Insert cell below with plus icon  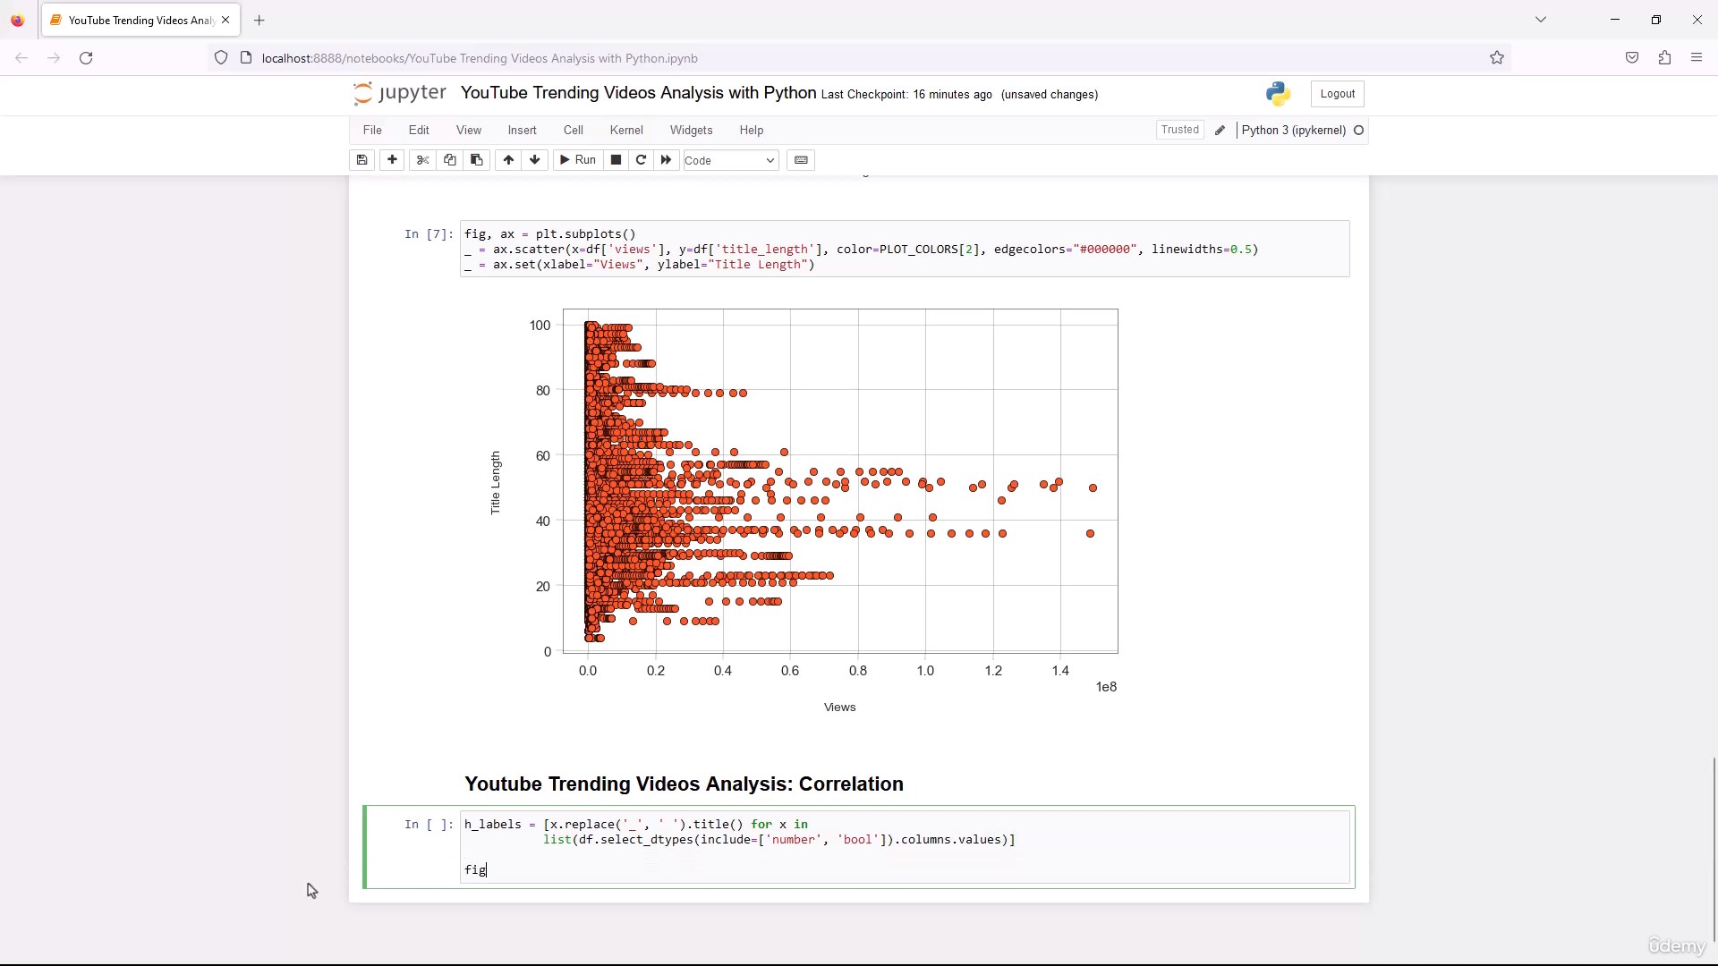coord(392,160)
